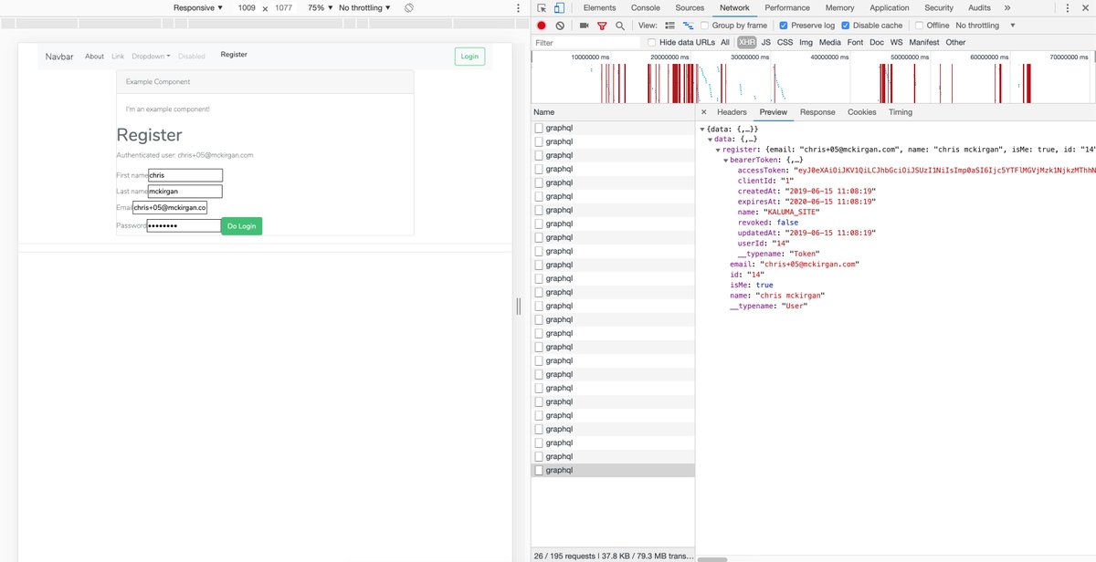The image size is (1096, 562).
Task: Close the request details pane
Action: (x=703, y=112)
